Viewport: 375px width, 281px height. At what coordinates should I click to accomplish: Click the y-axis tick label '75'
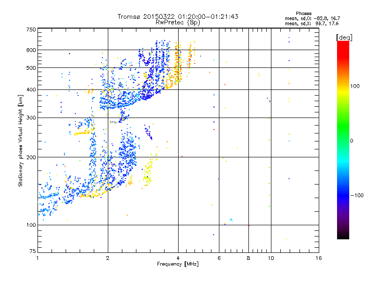point(33,251)
